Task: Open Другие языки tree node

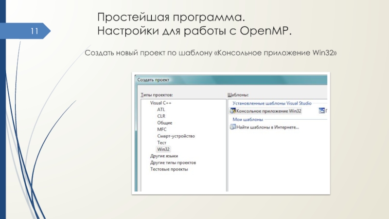Action: (164, 156)
